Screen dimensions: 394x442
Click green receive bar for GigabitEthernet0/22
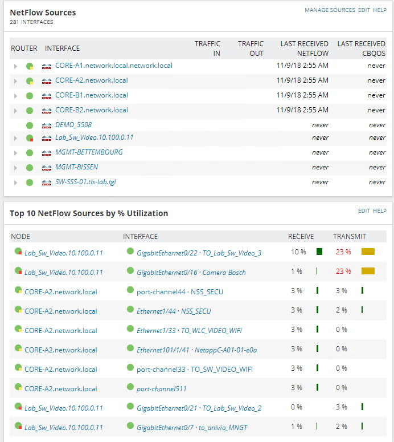click(x=319, y=252)
